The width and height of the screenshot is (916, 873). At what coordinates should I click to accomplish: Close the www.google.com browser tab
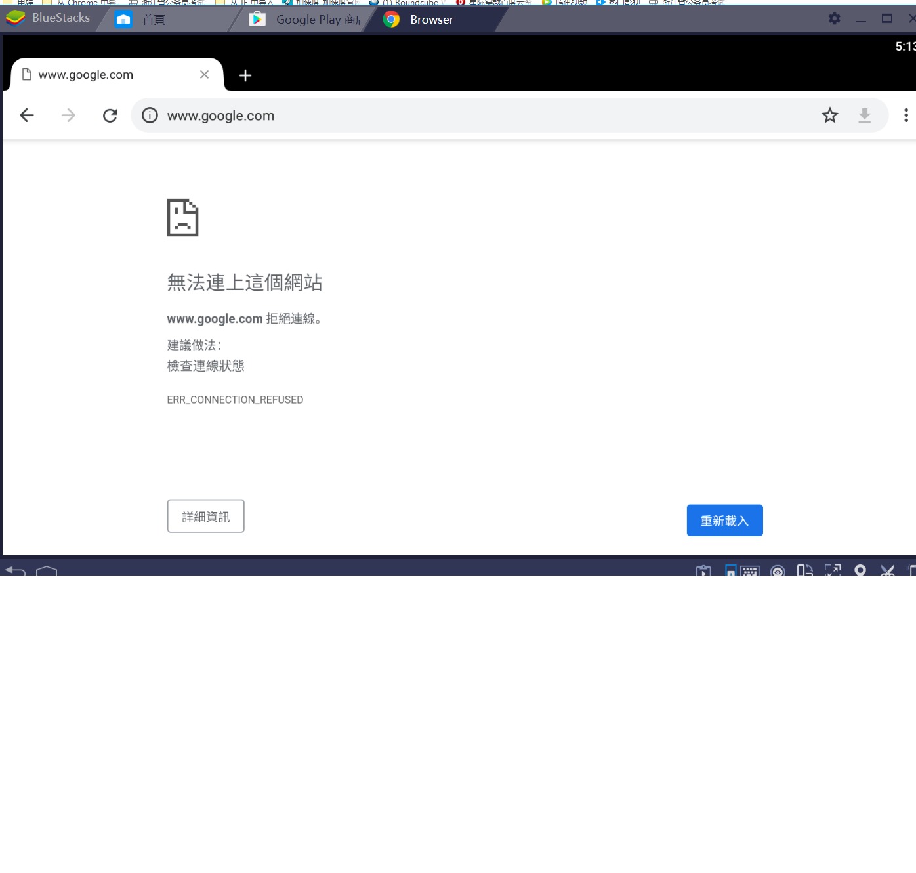pos(204,75)
